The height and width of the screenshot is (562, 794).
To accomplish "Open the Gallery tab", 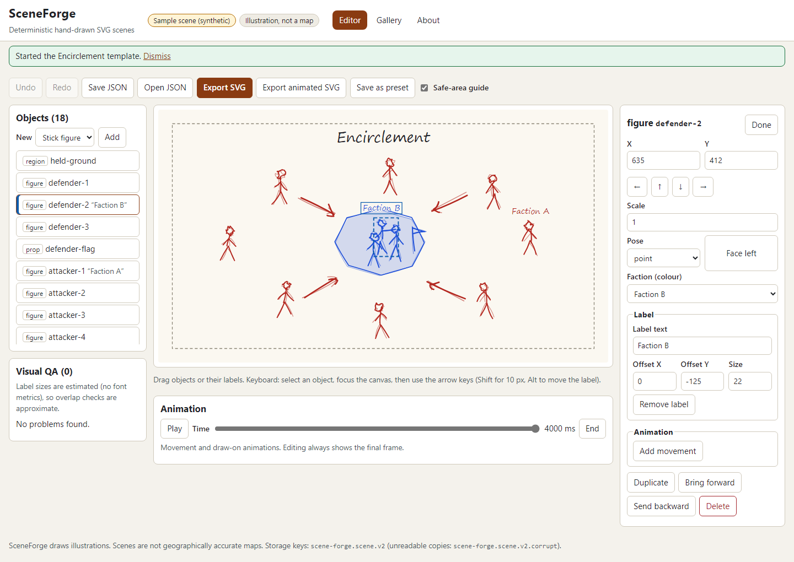I will point(389,20).
